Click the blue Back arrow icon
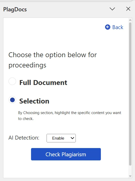 (x=108, y=27)
